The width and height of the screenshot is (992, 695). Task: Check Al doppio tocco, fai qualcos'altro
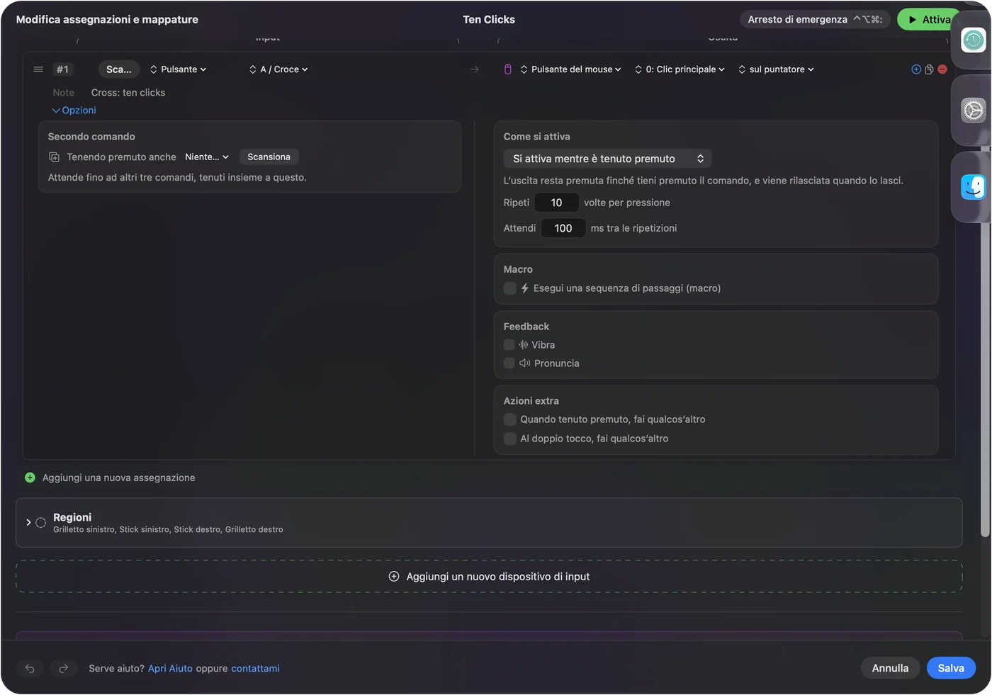tap(509, 439)
